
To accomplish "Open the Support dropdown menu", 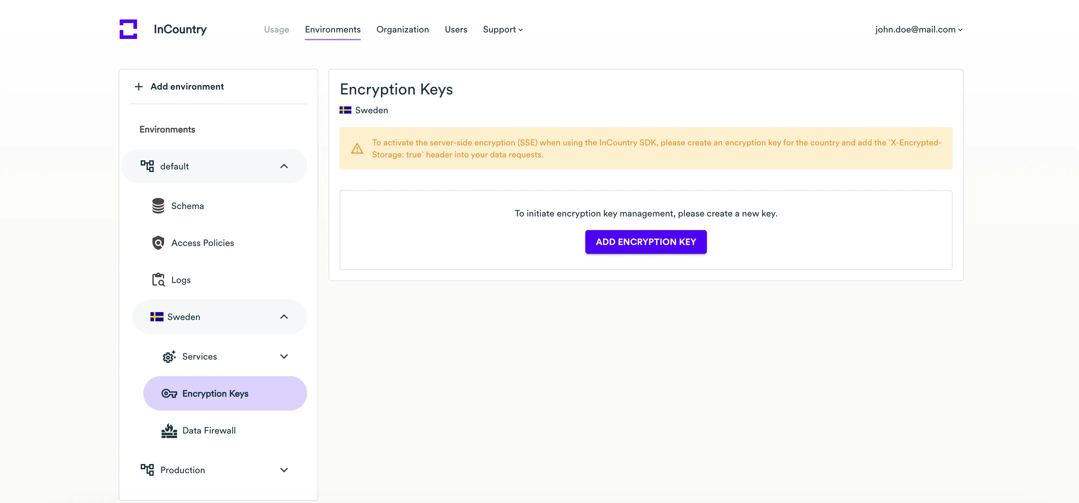I will (503, 30).
